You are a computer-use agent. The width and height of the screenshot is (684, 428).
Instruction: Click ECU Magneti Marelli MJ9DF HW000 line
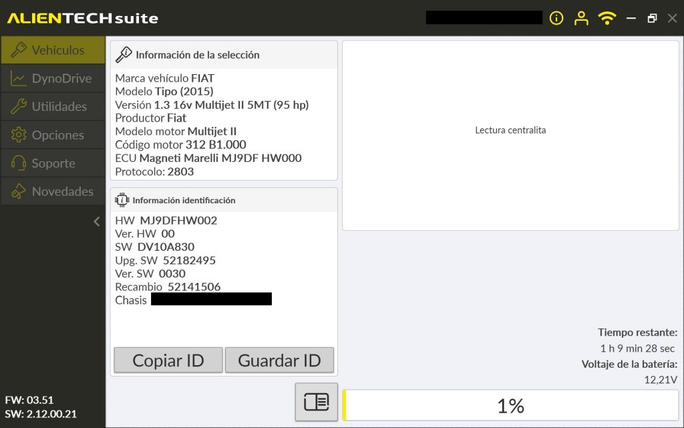coord(208,158)
